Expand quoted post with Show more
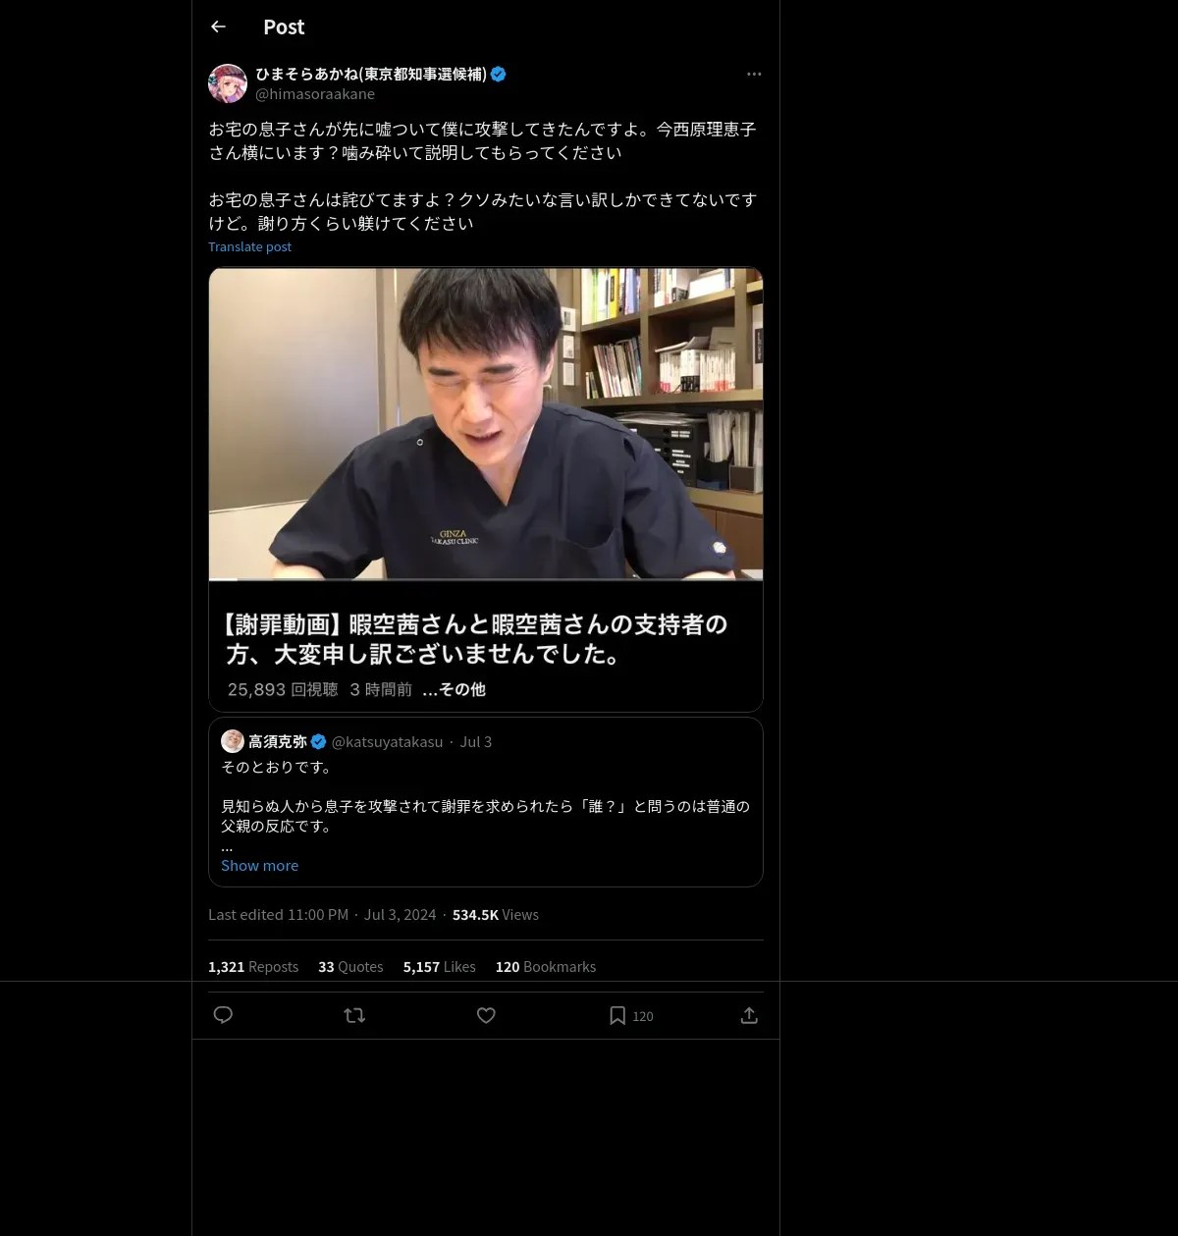 coord(259,866)
